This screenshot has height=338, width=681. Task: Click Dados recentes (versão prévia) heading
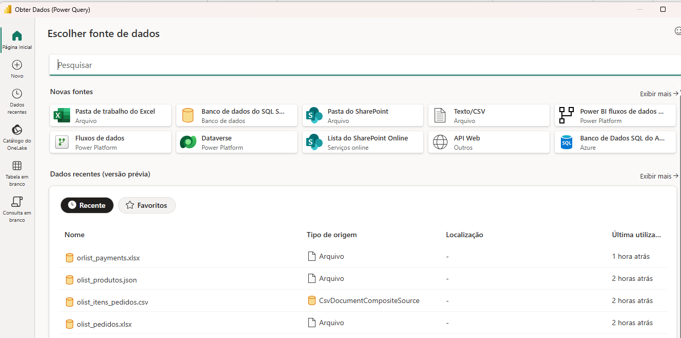pyautogui.click(x=100, y=174)
